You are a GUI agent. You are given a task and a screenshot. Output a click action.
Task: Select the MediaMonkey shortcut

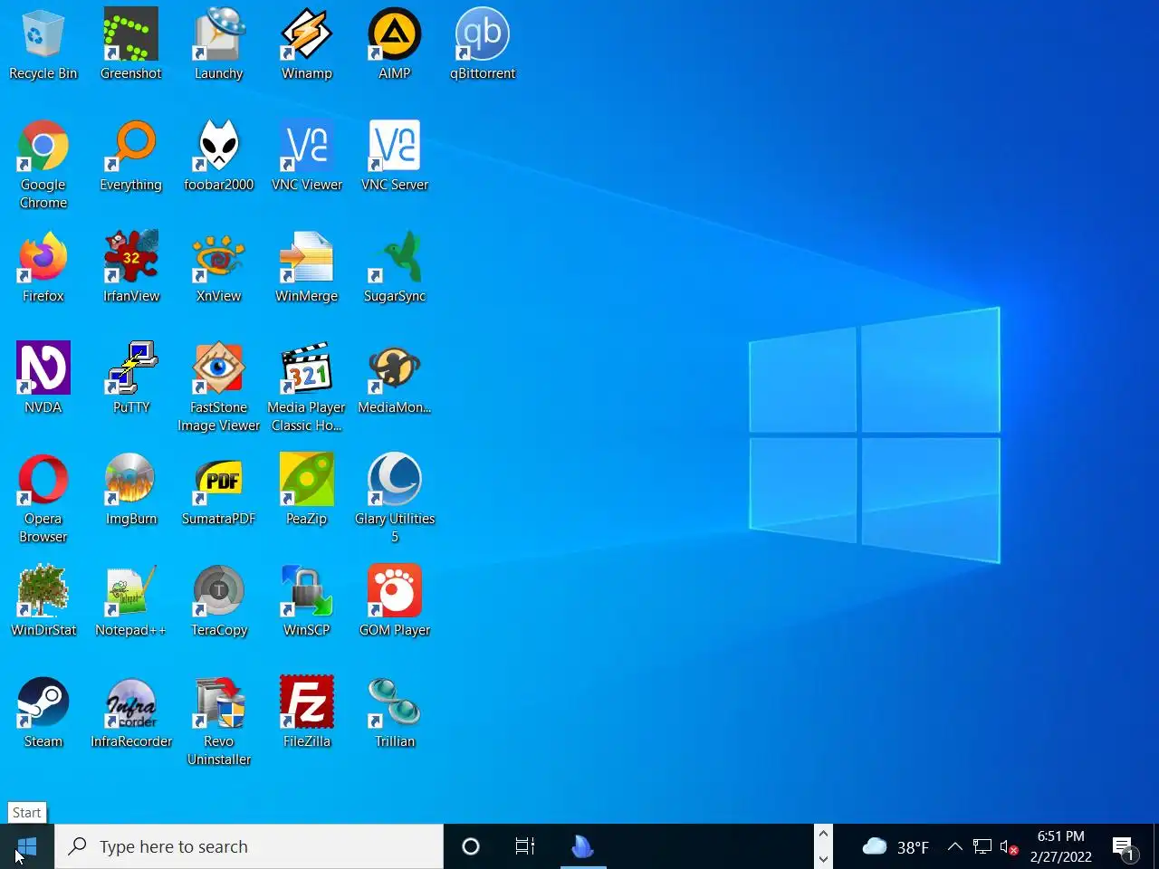394,378
